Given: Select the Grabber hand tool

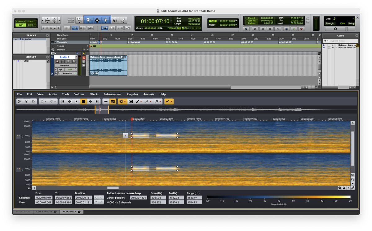Looking at the screenshot, I should [x=106, y=20].
